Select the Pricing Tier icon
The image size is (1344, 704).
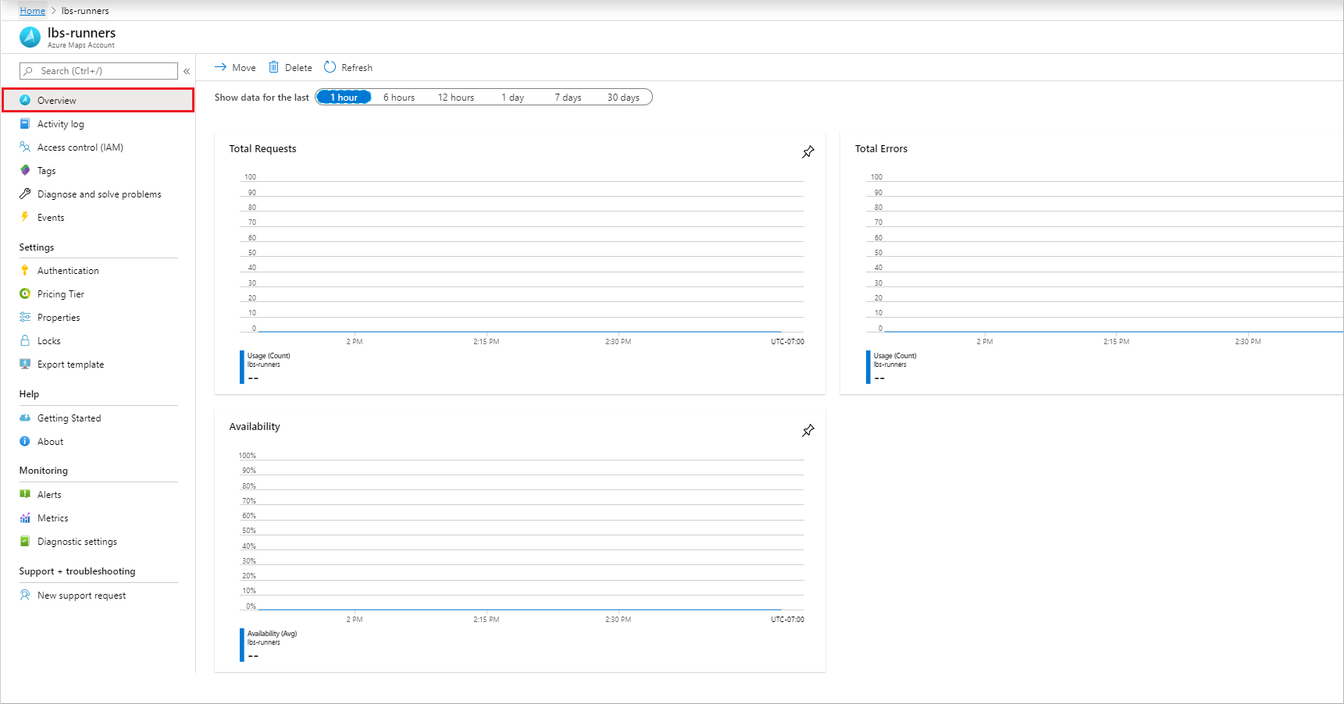[26, 293]
